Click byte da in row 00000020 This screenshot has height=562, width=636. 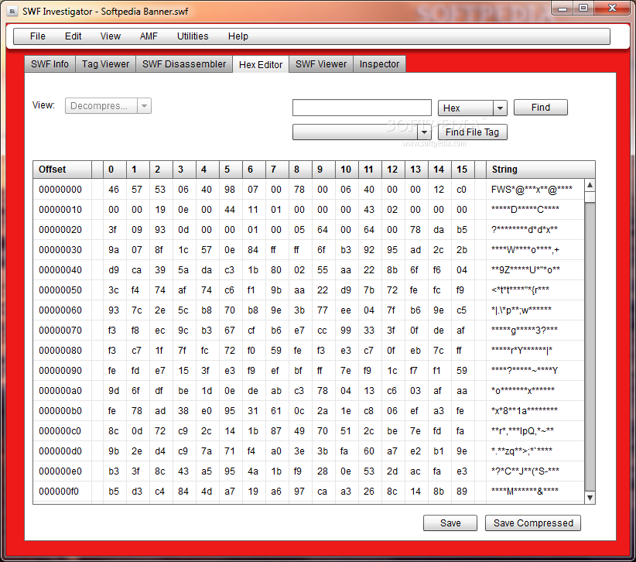439,230
